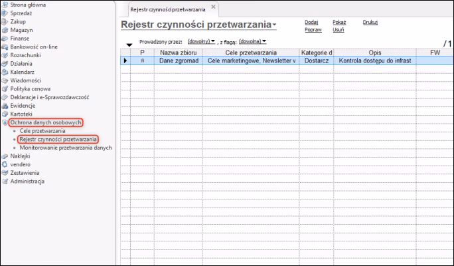The image size is (454, 266).
Task: Click the Strona główna sidebar icon
Action: click(x=5, y=5)
